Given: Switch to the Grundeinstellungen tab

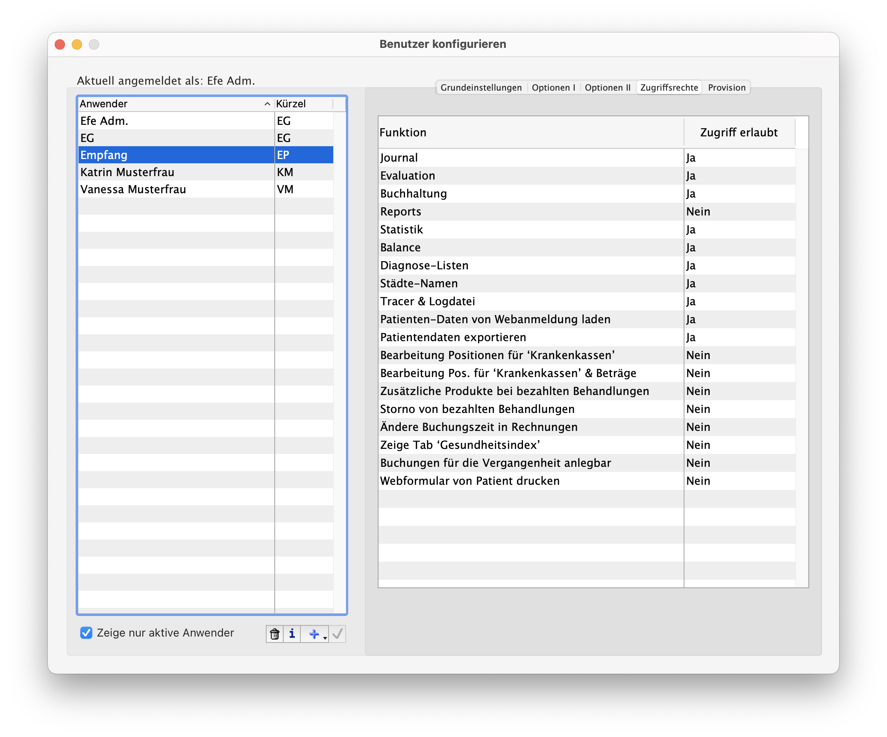Looking at the screenshot, I should point(481,88).
